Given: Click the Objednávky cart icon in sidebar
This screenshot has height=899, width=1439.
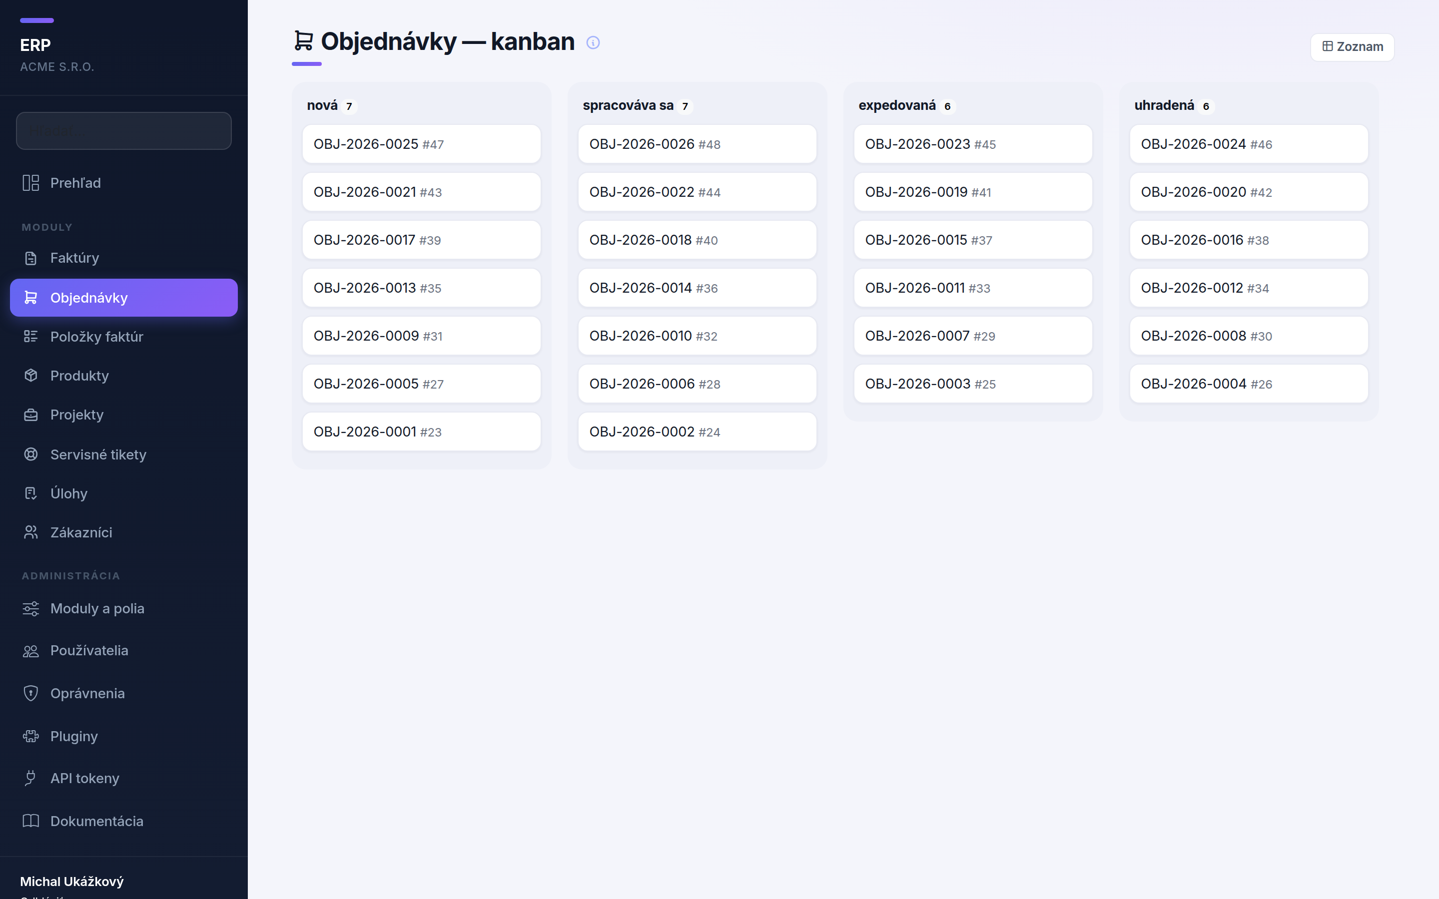Looking at the screenshot, I should pyautogui.click(x=31, y=297).
